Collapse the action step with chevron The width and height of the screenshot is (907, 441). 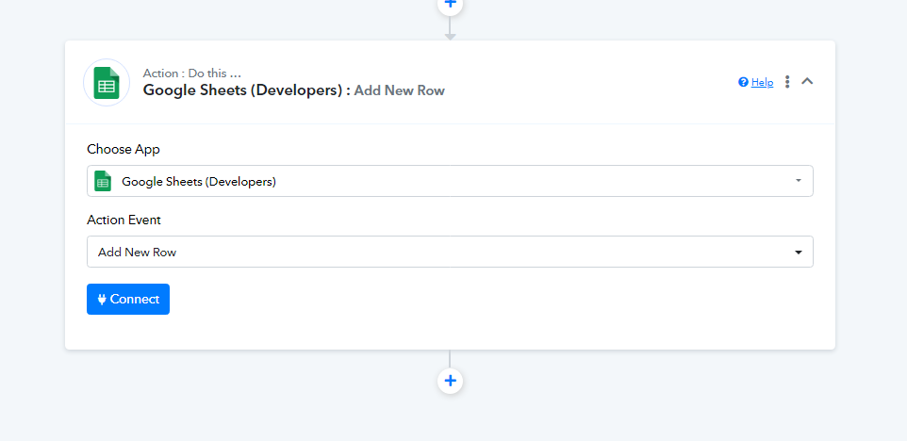[807, 81]
